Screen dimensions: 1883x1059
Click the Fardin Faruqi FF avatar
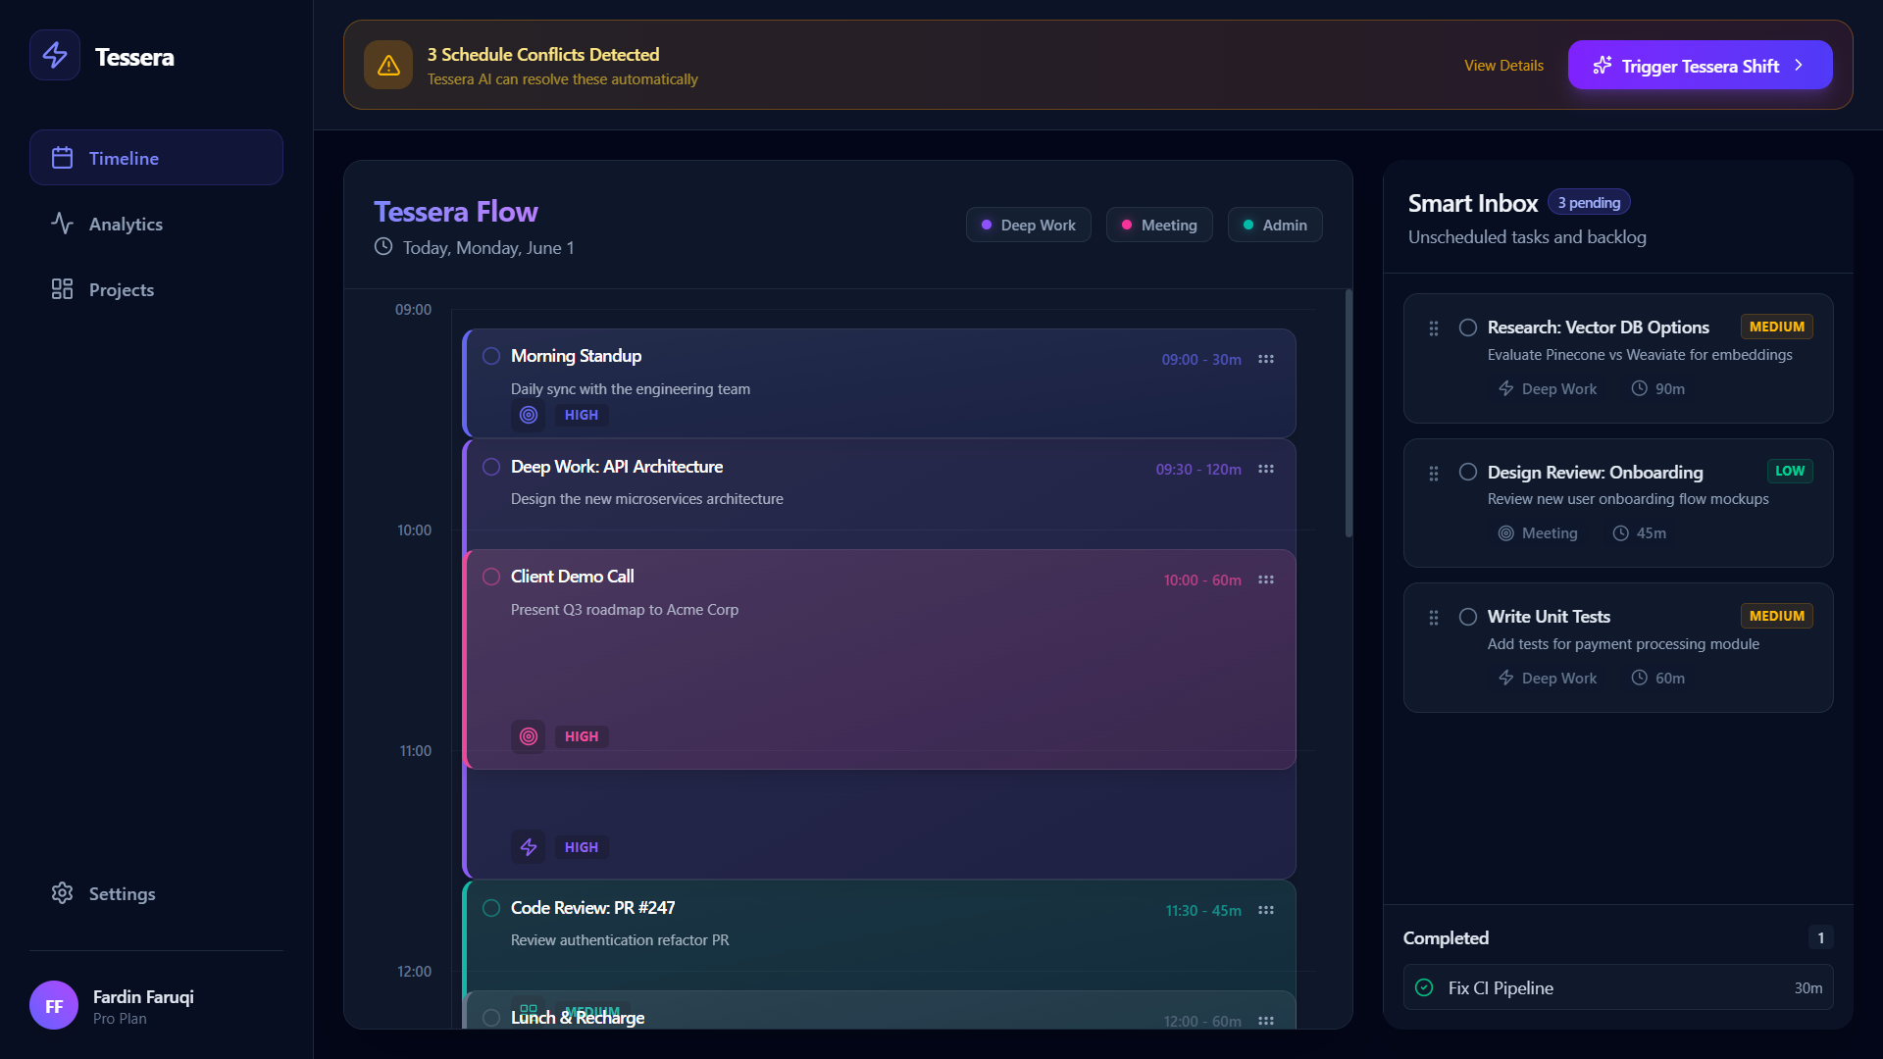(54, 1005)
